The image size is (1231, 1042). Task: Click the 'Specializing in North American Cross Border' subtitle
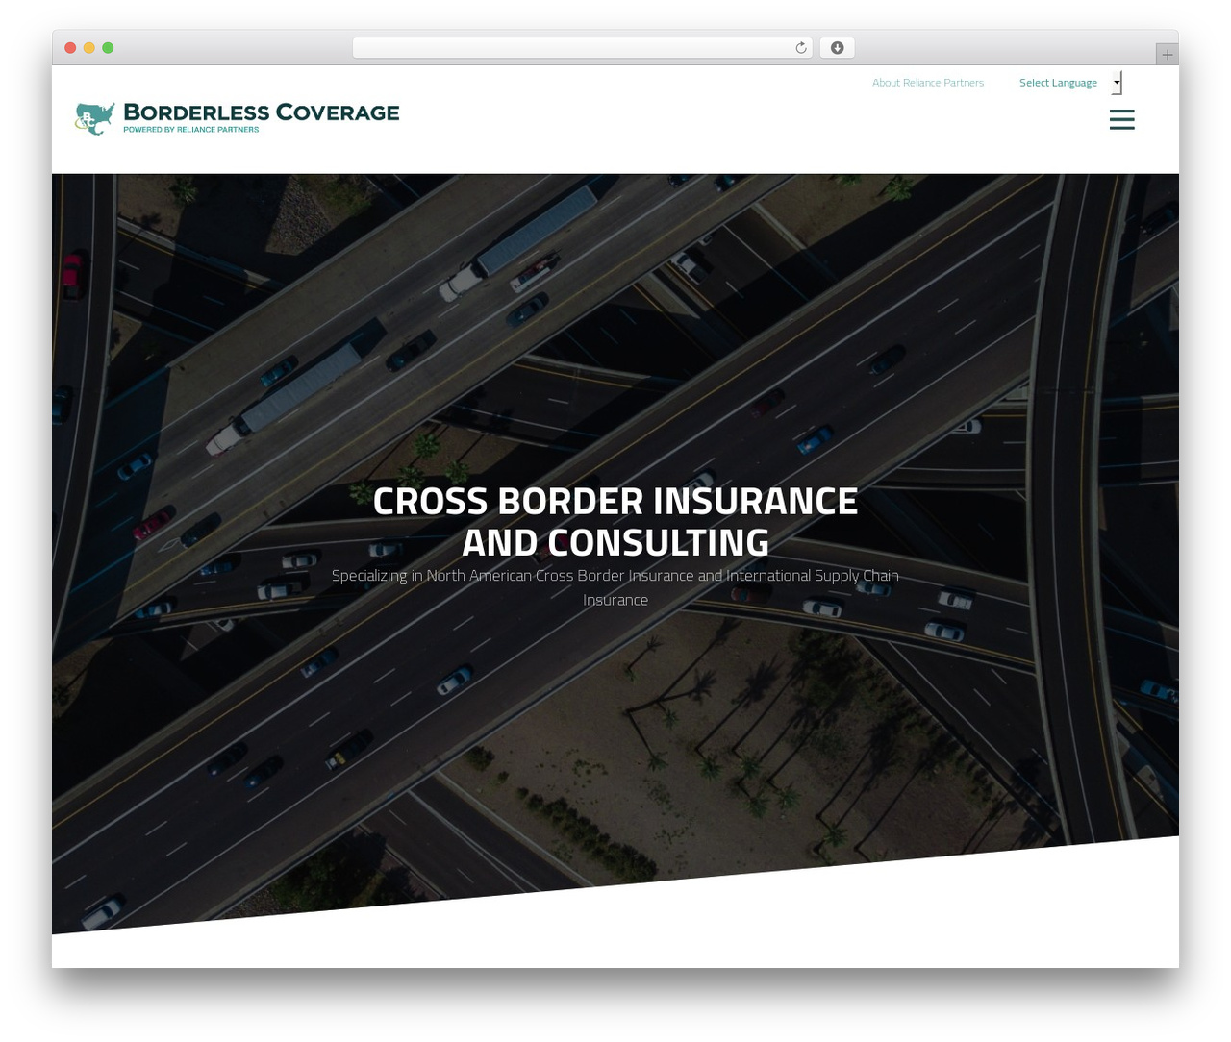click(615, 587)
